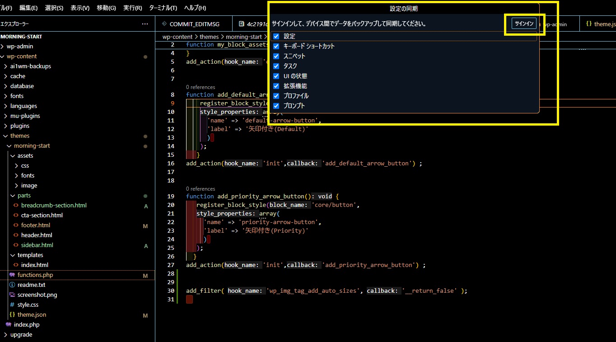Open readme.txt via the info circle icon

(11, 285)
